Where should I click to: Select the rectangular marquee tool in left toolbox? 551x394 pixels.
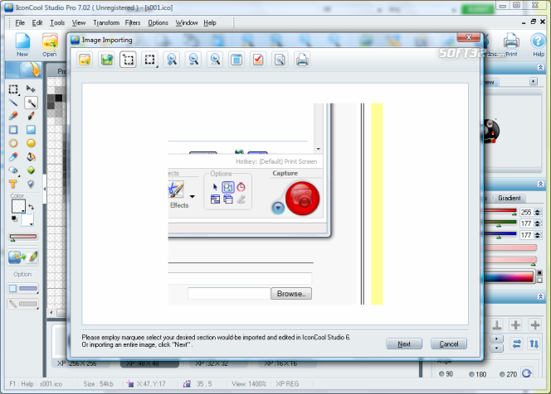pos(13,89)
